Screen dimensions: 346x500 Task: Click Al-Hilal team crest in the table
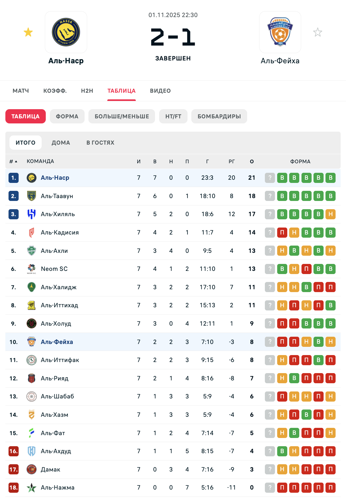(31, 214)
